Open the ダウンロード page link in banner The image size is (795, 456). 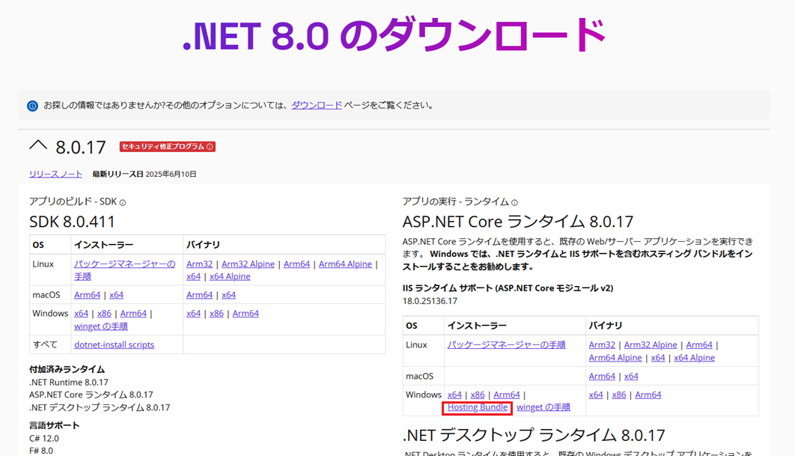point(317,106)
